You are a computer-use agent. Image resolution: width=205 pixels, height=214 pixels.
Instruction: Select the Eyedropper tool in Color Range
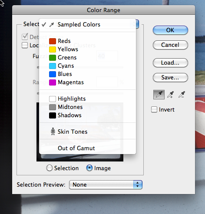159,95
